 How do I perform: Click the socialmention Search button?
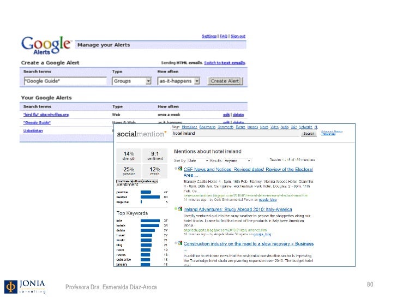(309, 134)
